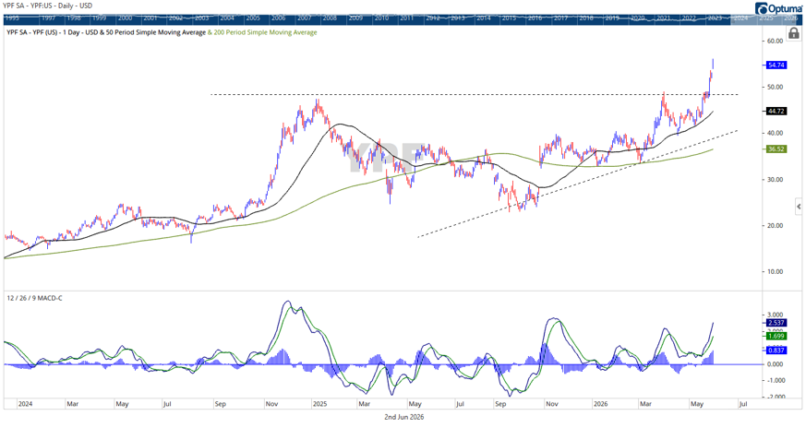806x428 pixels.
Task: Click the 60.00 price axis label
Action: coord(775,42)
